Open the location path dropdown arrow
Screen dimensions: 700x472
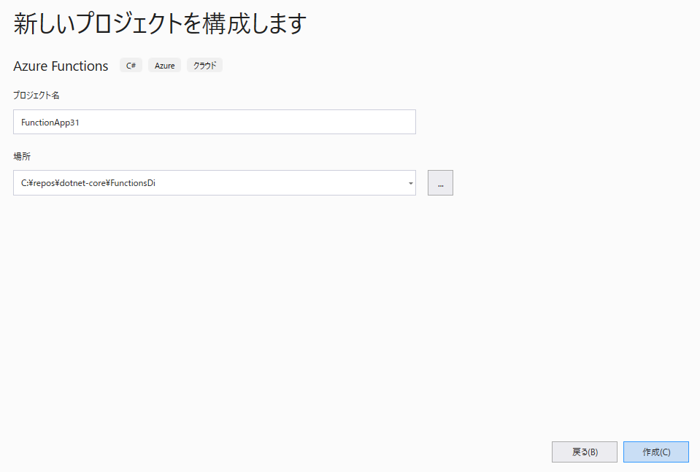[x=410, y=183]
